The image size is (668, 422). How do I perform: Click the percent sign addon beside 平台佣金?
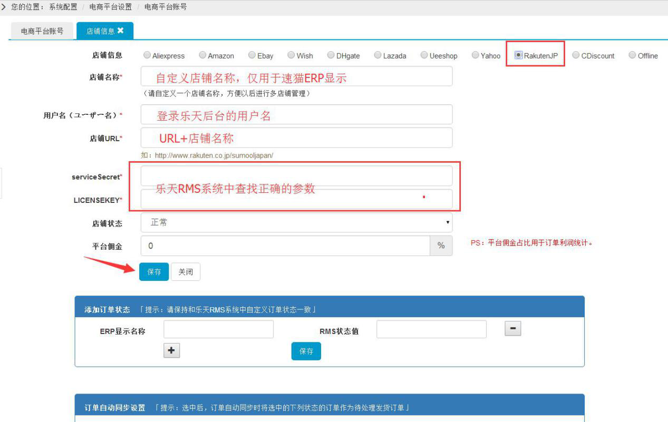point(441,246)
